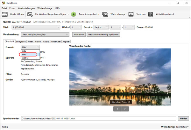Click the Aktivitätsprotokoll toolbar label

[165, 14]
